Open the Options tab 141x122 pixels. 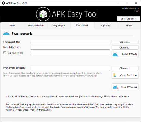[x=106, y=26]
